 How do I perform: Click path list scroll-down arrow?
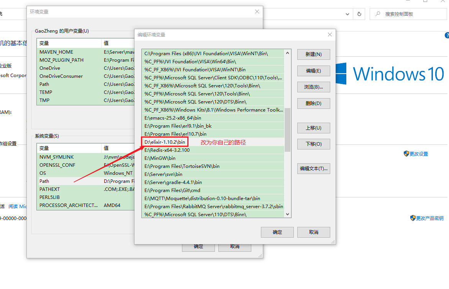click(x=287, y=214)
